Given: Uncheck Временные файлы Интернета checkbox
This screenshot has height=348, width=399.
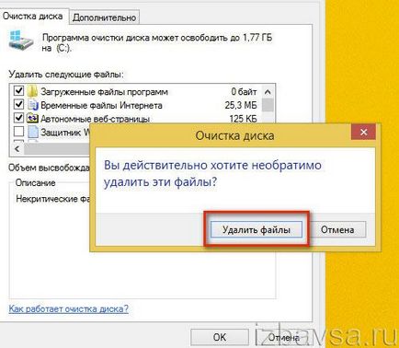Looking at the screenshot, I should point(18,105).
